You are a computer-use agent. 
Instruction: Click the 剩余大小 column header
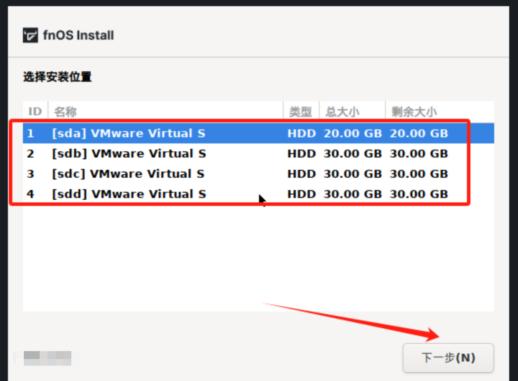(414, 112)
